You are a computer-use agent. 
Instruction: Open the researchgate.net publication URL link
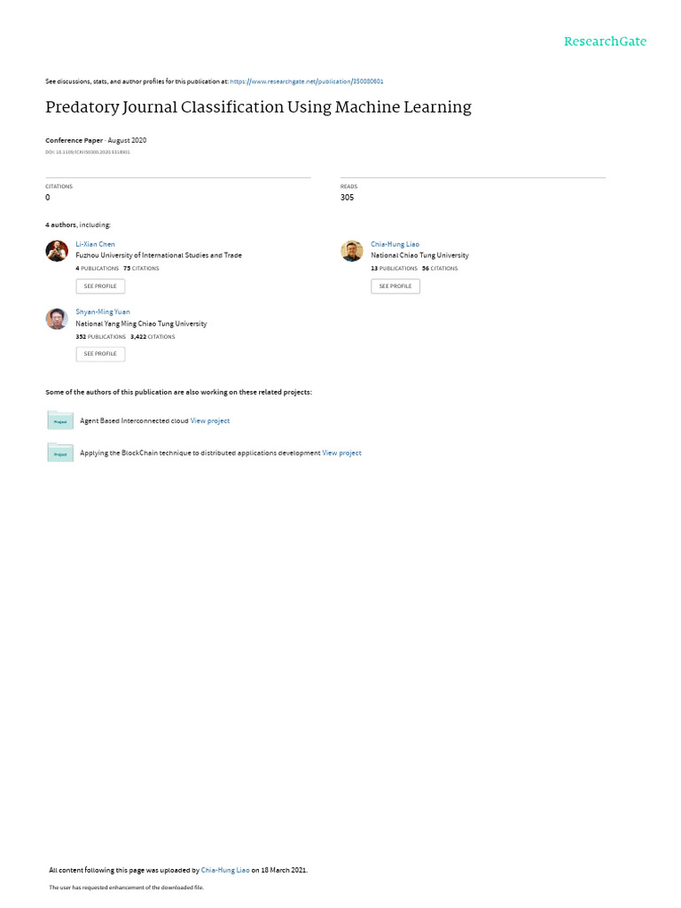pyautogui.click(x=306, y=82)
